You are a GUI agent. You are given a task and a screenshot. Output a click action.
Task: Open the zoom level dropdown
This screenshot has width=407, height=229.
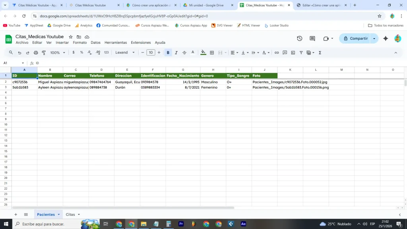57,52
